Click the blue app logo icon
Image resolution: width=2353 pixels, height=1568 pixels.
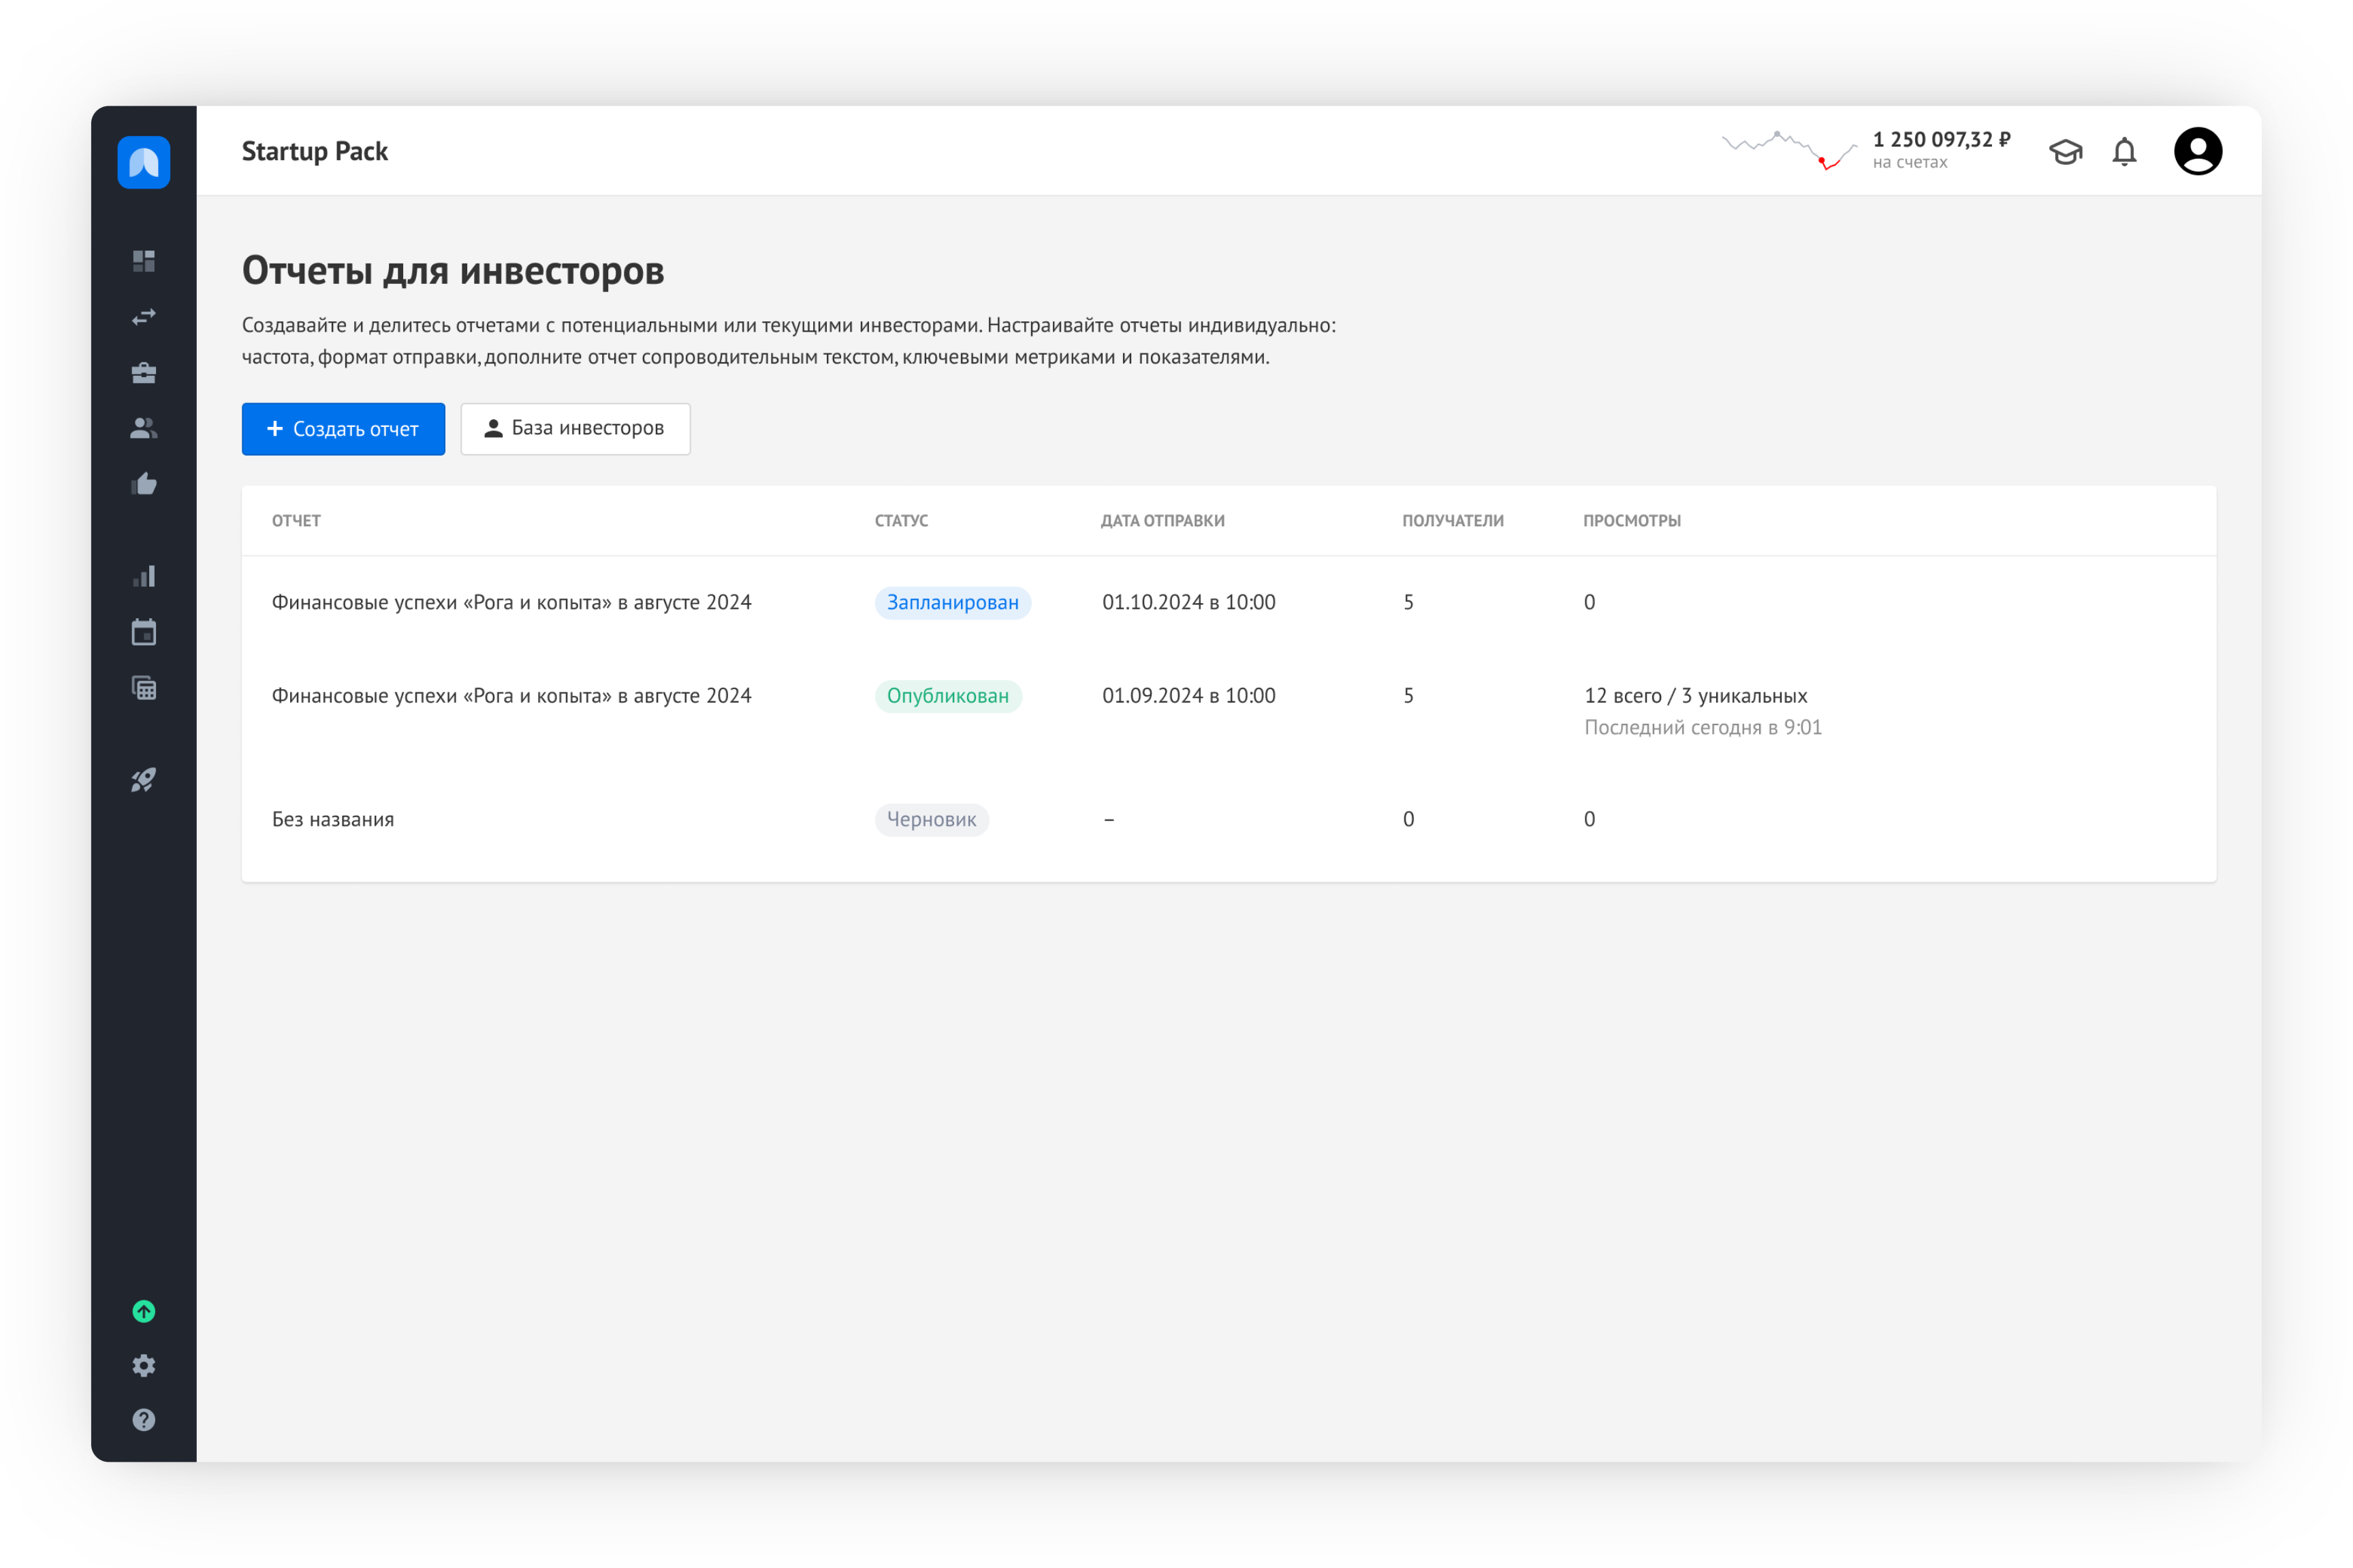point(144,162)
